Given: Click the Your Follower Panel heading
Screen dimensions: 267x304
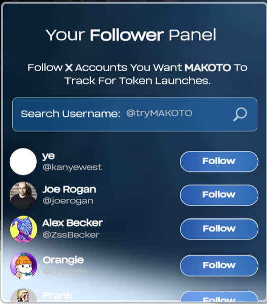Looking at the screenshot, I should [131, 35].
